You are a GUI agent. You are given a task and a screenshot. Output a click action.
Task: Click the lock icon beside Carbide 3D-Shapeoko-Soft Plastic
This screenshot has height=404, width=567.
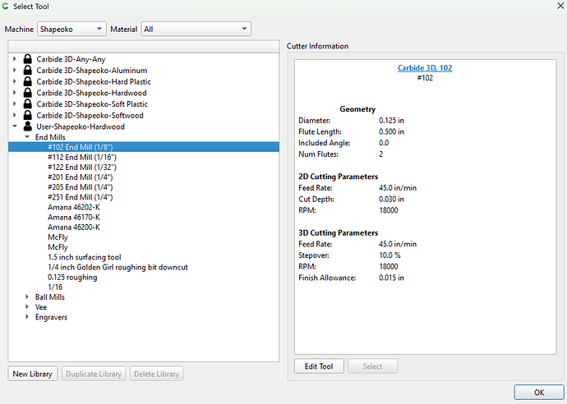point(27,103)
